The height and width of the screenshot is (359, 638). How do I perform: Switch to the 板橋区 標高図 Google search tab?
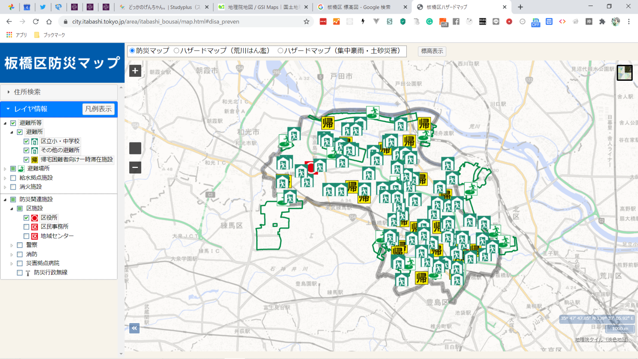pos(359,7)
